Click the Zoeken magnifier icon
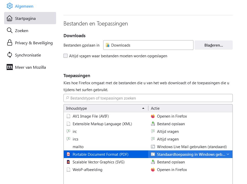Image resolution: width=247 pixels, height=184 pixels. 9,31
